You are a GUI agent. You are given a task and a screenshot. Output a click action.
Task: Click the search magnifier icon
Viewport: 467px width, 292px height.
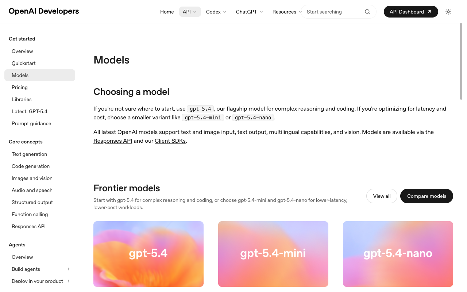point(367,12)
